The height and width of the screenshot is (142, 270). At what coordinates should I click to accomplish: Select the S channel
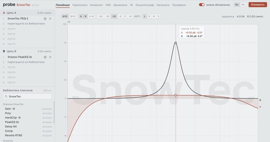[159, 16]
